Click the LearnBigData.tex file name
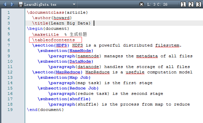The image size is (203, 123). click(x=40, y=5)
